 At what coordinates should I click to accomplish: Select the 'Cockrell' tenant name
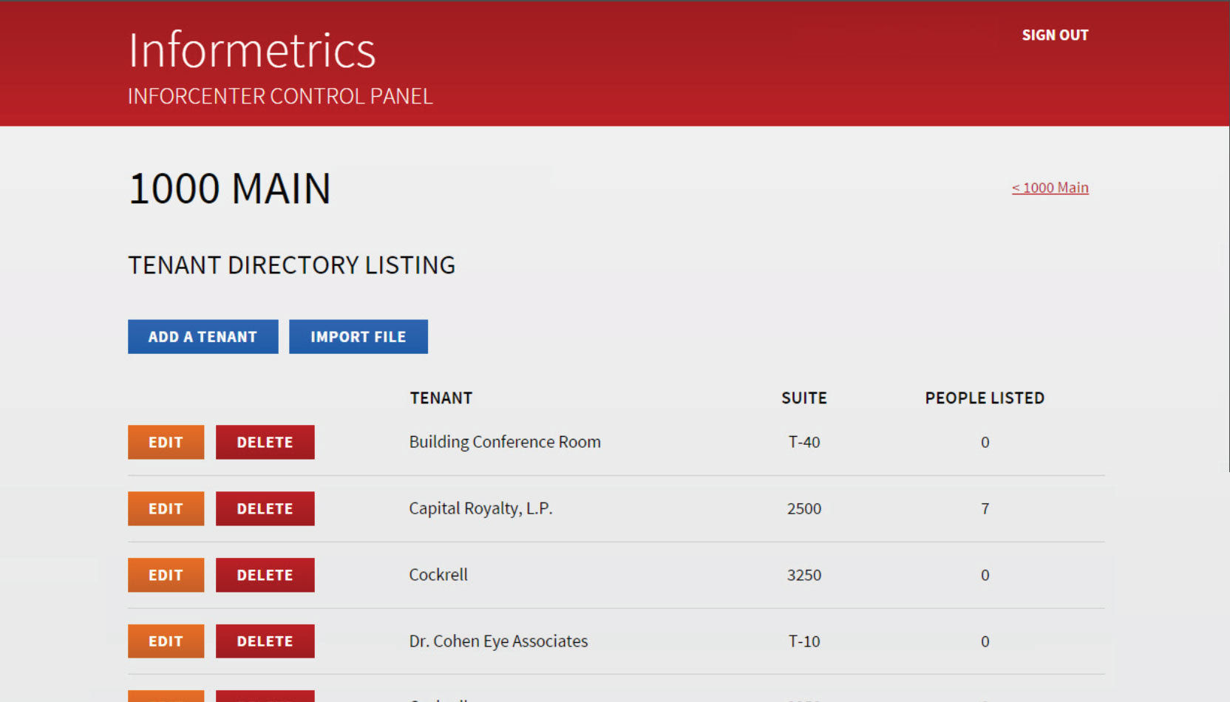pos(438,575)
